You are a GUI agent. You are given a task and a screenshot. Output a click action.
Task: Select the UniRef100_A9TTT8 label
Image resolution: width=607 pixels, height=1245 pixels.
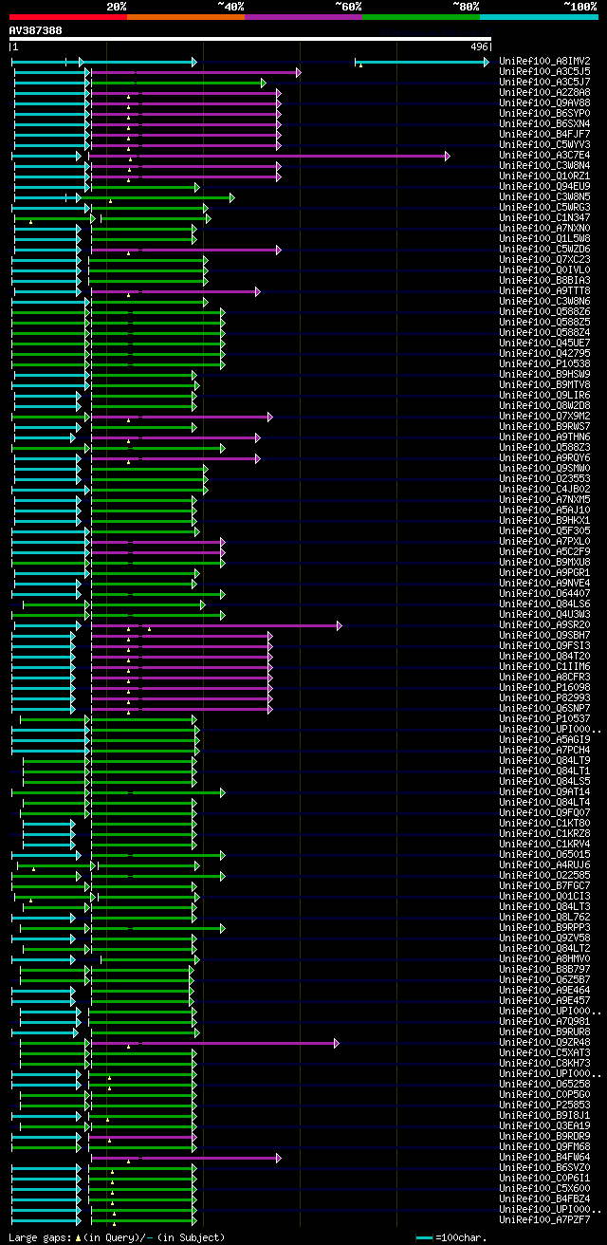coord(546,290)
